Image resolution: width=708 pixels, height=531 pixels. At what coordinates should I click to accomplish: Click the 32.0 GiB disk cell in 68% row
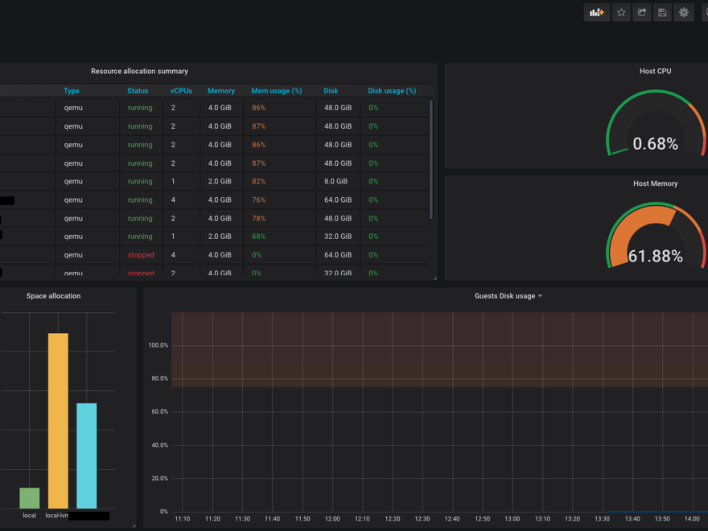pos(338,237)
